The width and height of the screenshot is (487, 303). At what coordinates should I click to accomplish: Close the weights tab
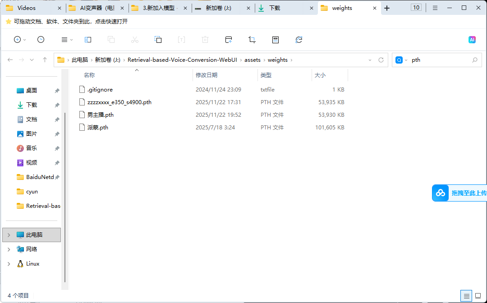[x=375, y=8]
